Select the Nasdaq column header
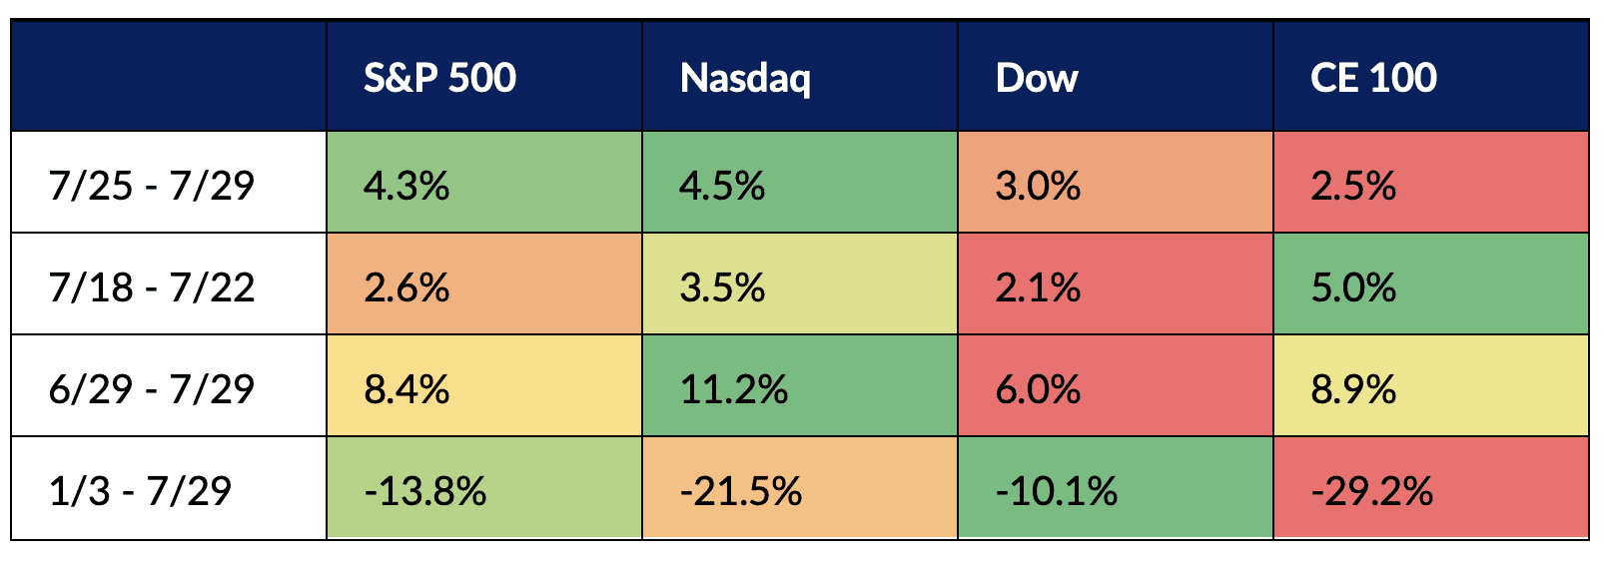The height and width of the screenshot is (561, 1604). (x=744, y=78)
